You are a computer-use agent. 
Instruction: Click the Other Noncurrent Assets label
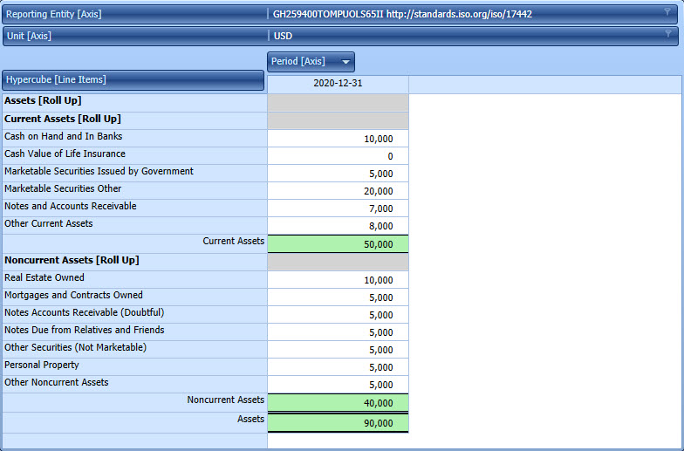56,382
